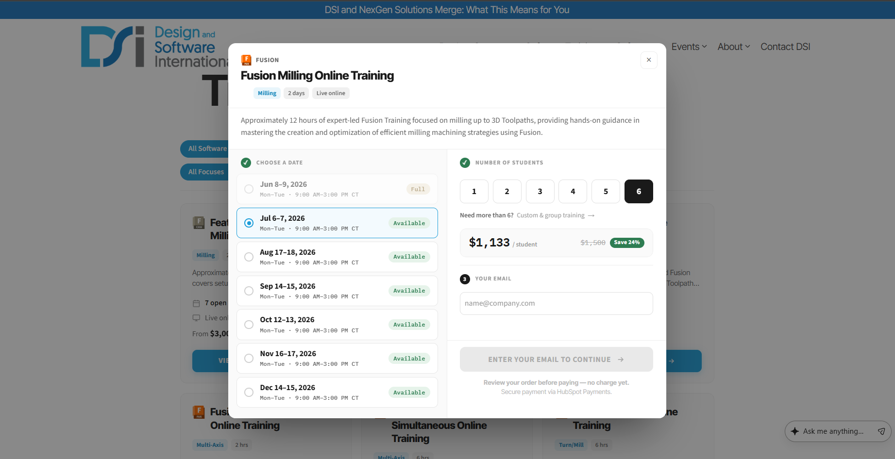Click the Full badge on Jun 8–9
The image size is (895, 459).
tap(418, 189)
